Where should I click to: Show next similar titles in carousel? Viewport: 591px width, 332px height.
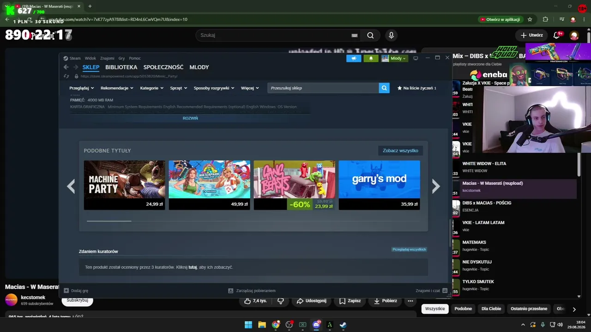coord(436,186)
